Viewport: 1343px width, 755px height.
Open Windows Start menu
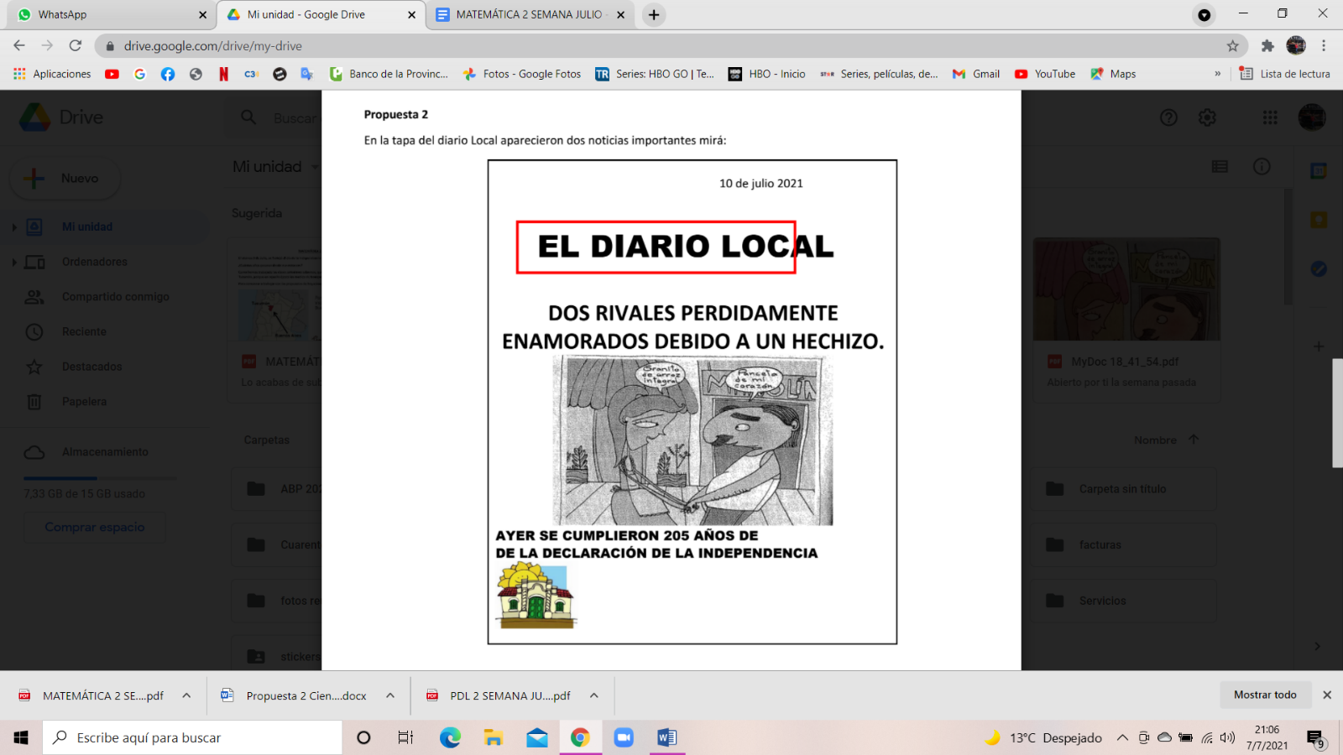pyautogui.click(x=21, y=737)
